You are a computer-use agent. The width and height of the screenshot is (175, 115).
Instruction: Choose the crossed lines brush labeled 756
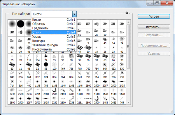point(71,66)
